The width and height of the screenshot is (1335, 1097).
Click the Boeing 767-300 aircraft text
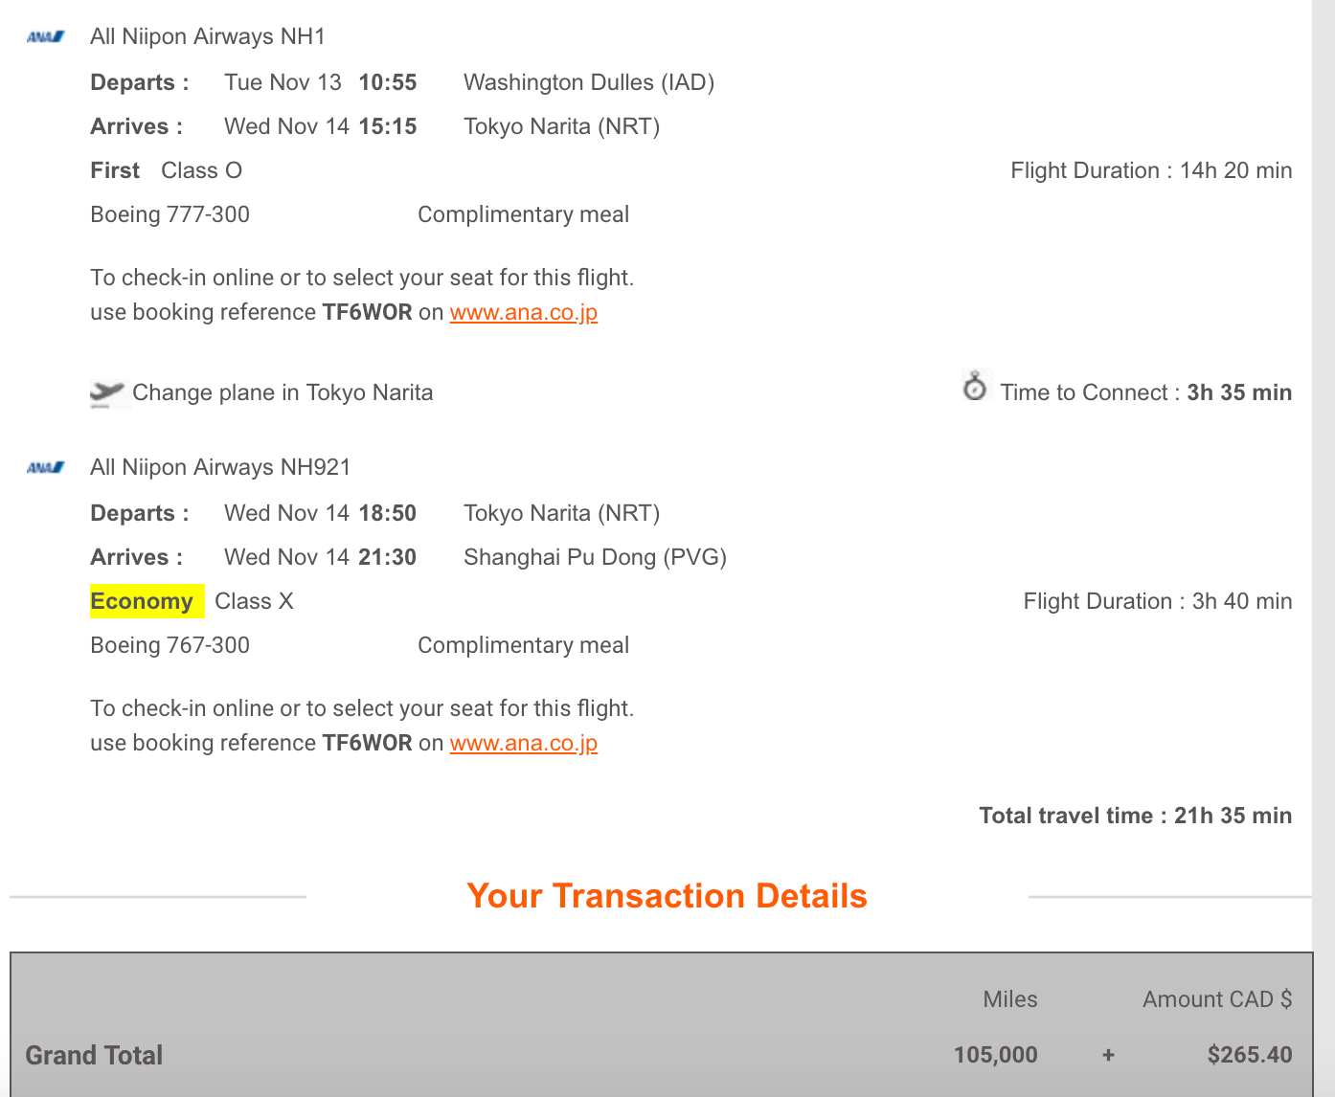(x=170, y=645)
